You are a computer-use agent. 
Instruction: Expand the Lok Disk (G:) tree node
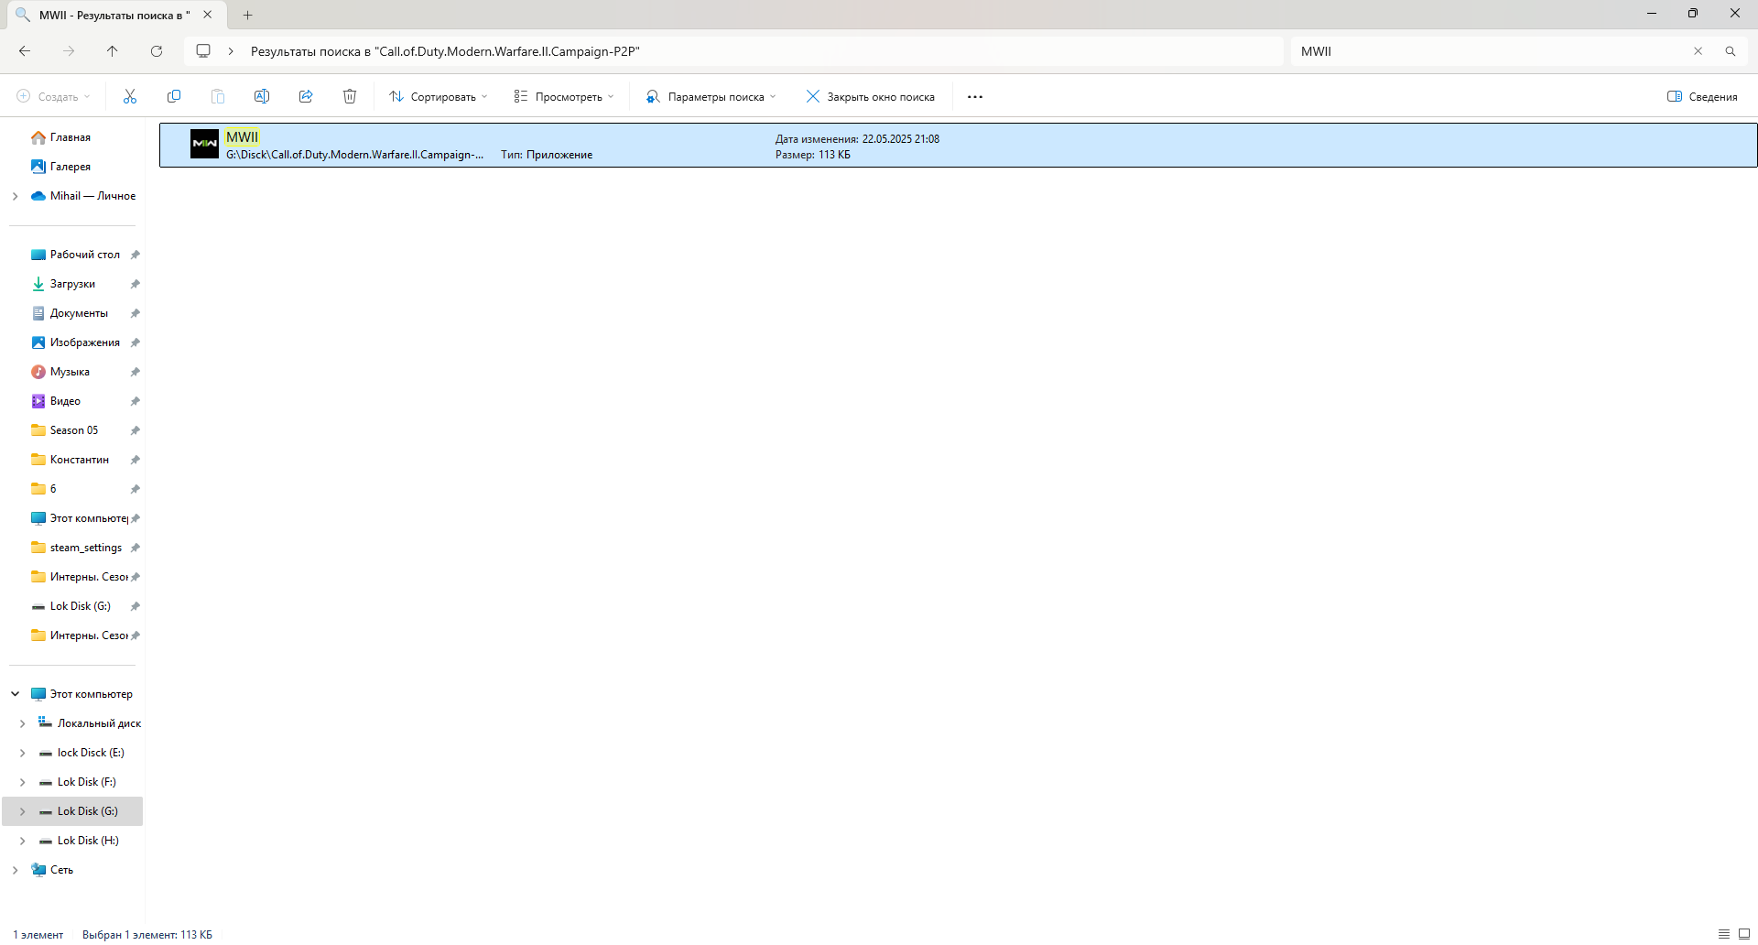22,811
